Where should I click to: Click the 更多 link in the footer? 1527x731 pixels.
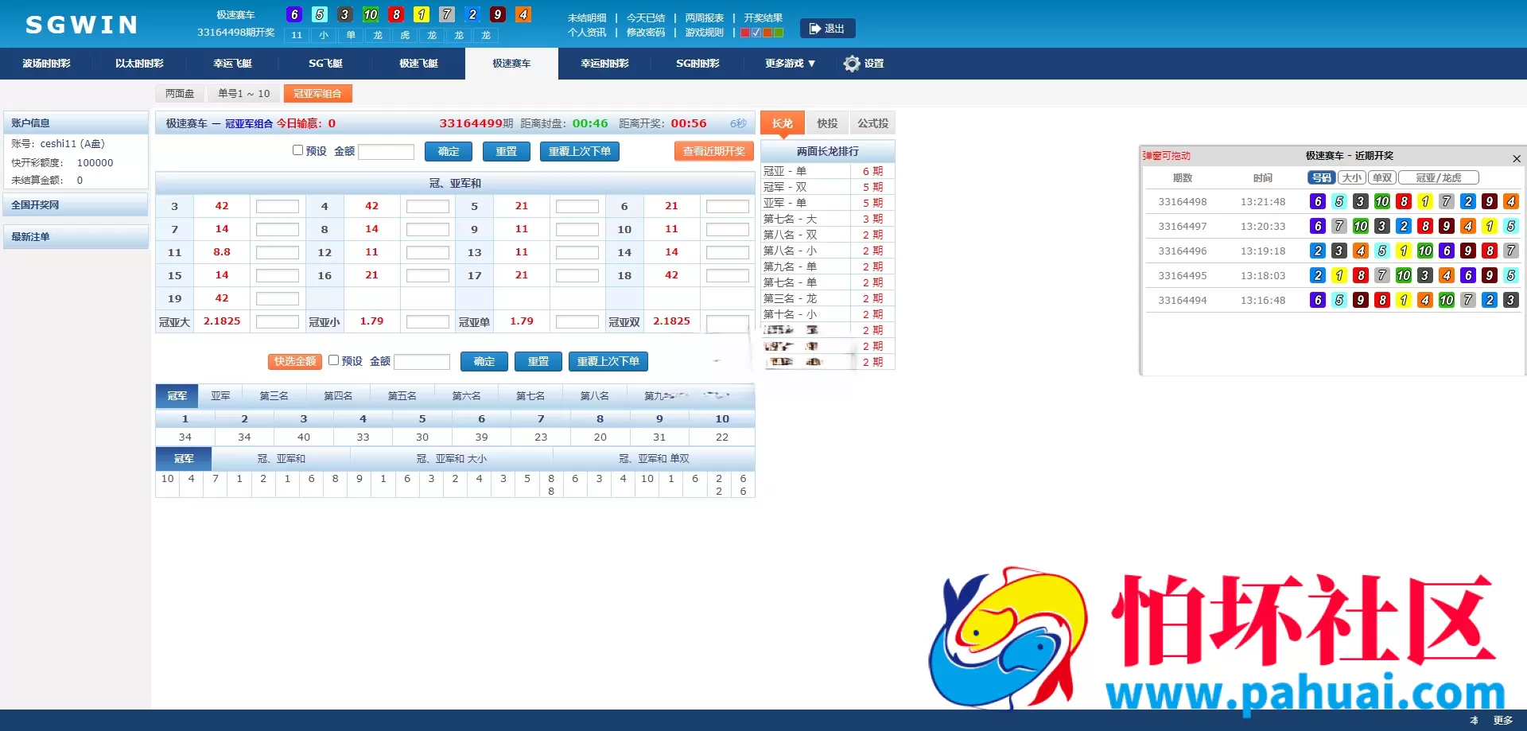(1502, 721)
